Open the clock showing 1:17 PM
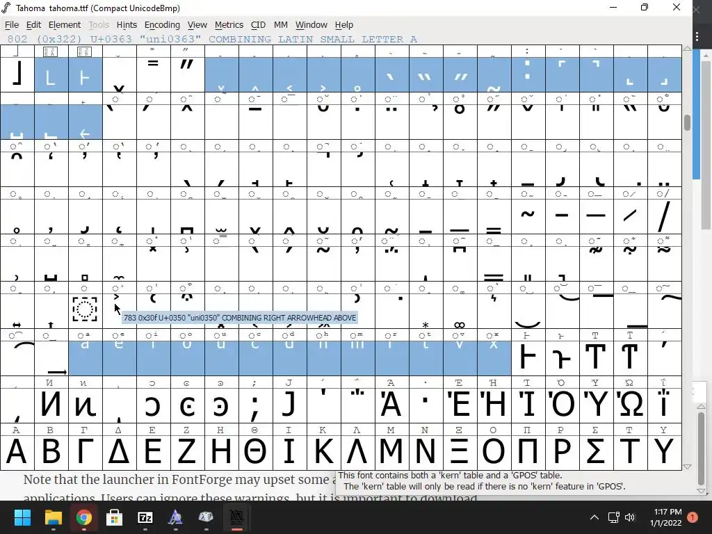712x534 pixels. pos(665,517)
